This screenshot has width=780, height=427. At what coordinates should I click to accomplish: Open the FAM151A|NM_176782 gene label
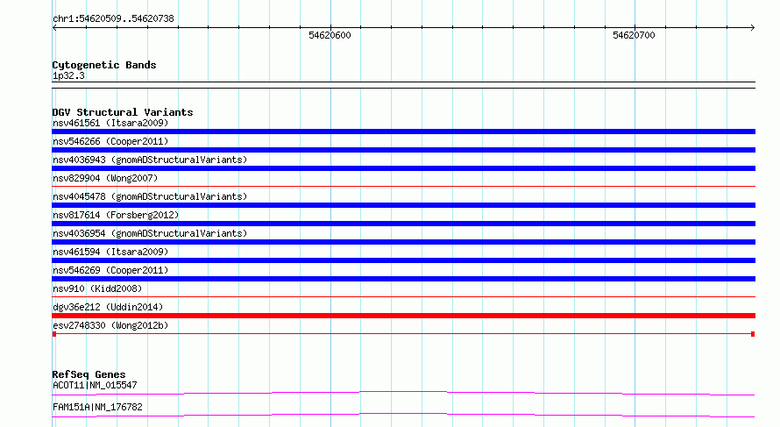(97, 407)
